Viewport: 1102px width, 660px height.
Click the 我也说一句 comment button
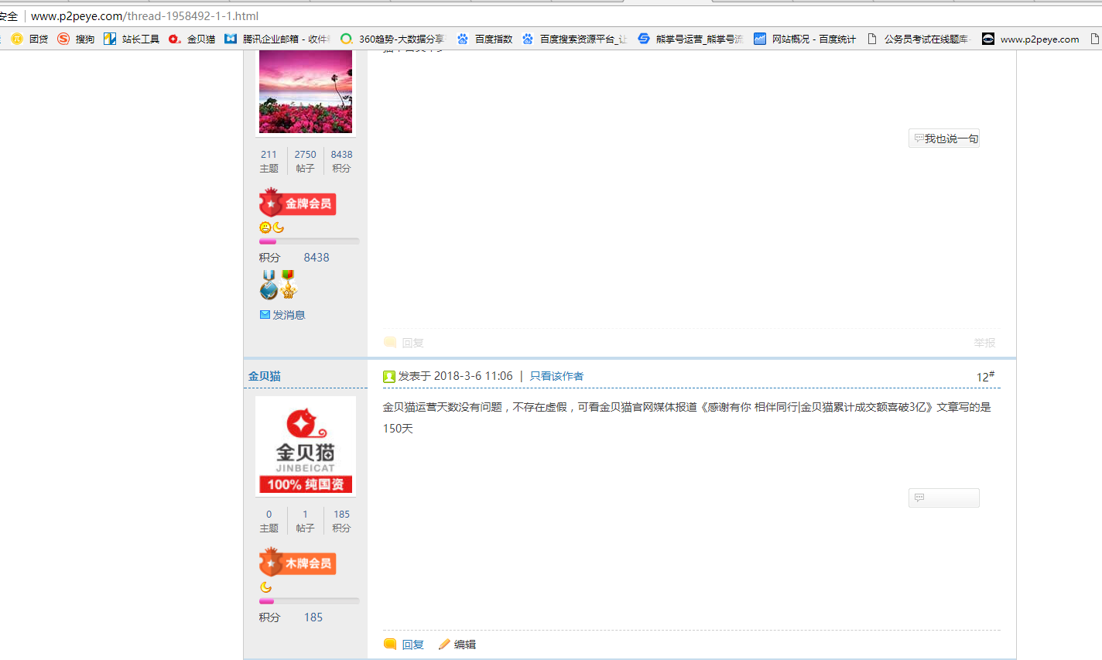point(944,138)
